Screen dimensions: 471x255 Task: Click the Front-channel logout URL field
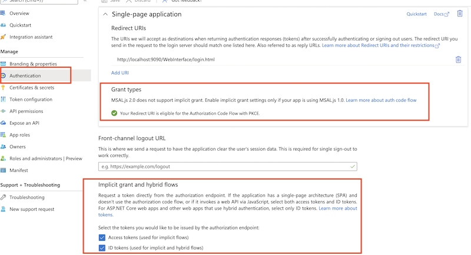click(x=227, y=167)
